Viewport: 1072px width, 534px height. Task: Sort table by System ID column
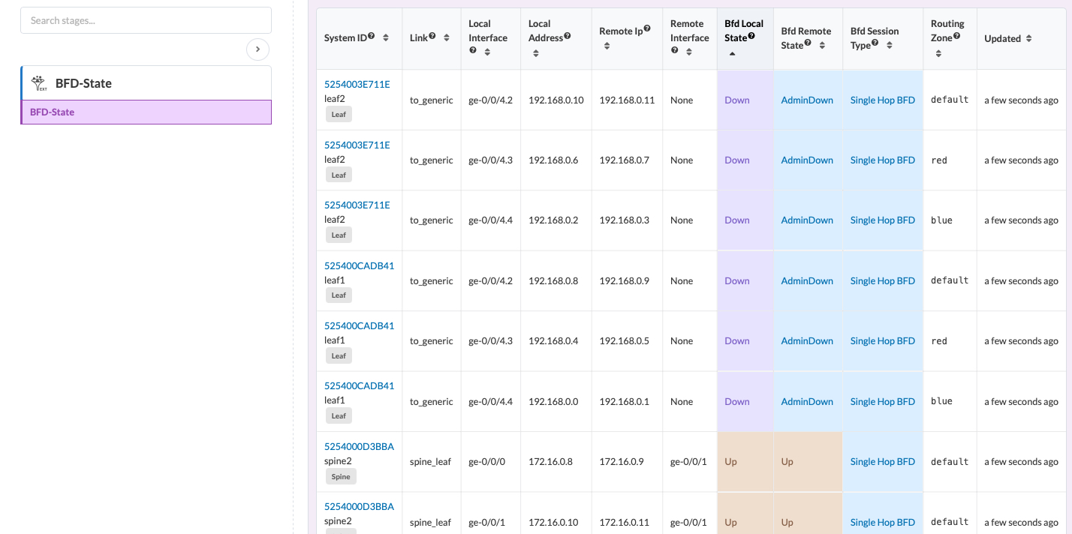[x=386, y=37]
